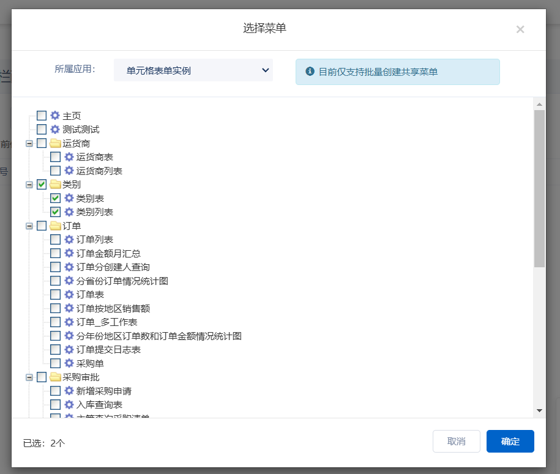The height and width of the screenshot is (474, 560).
Task: Close the 选择菜单 dialog with the X
Action: click(520, 29)
